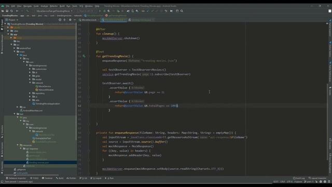Click run-test gutter icon beside getTrendingMovie
Viewport: 332px width, 187px height.
point(84,56)
